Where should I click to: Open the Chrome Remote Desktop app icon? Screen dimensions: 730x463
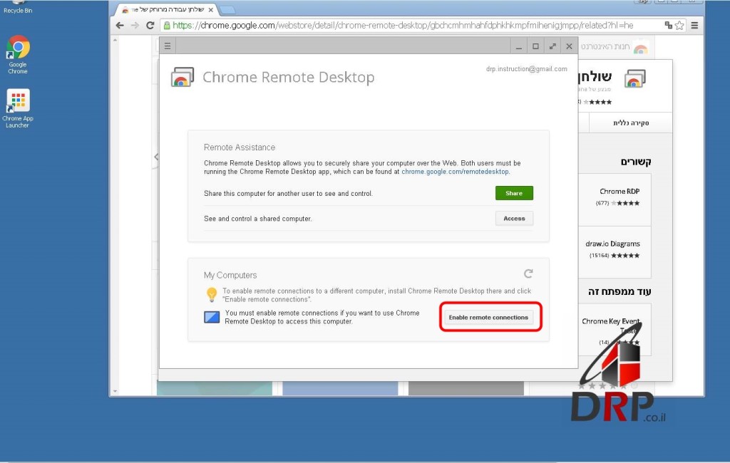(182, 76)
